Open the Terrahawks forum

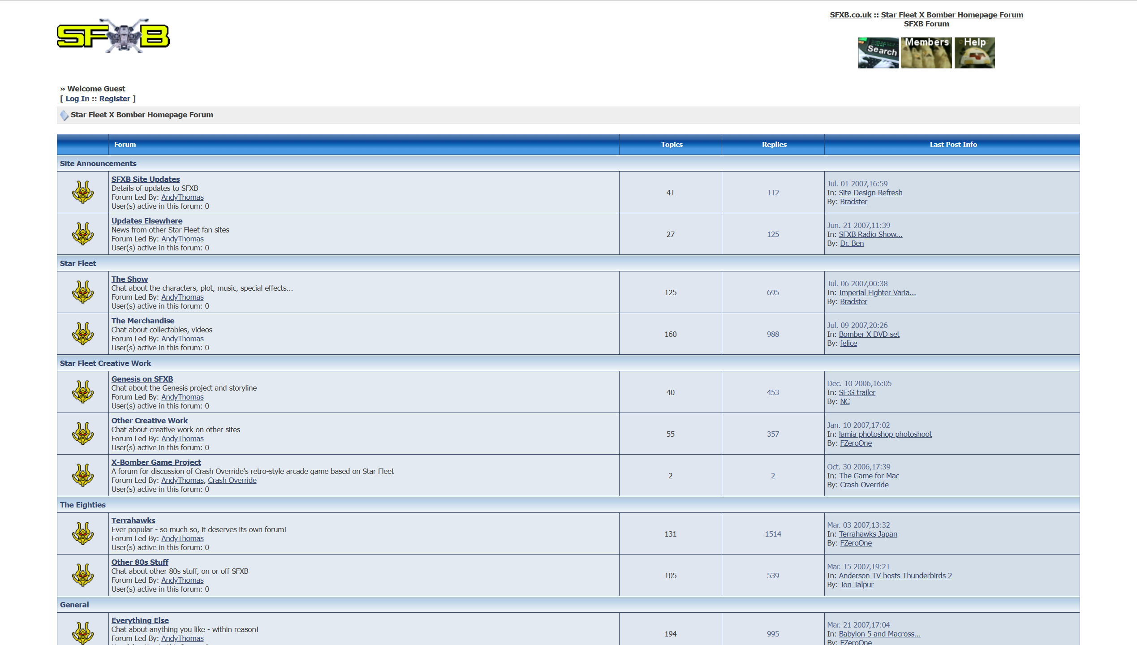pos(134,520)
